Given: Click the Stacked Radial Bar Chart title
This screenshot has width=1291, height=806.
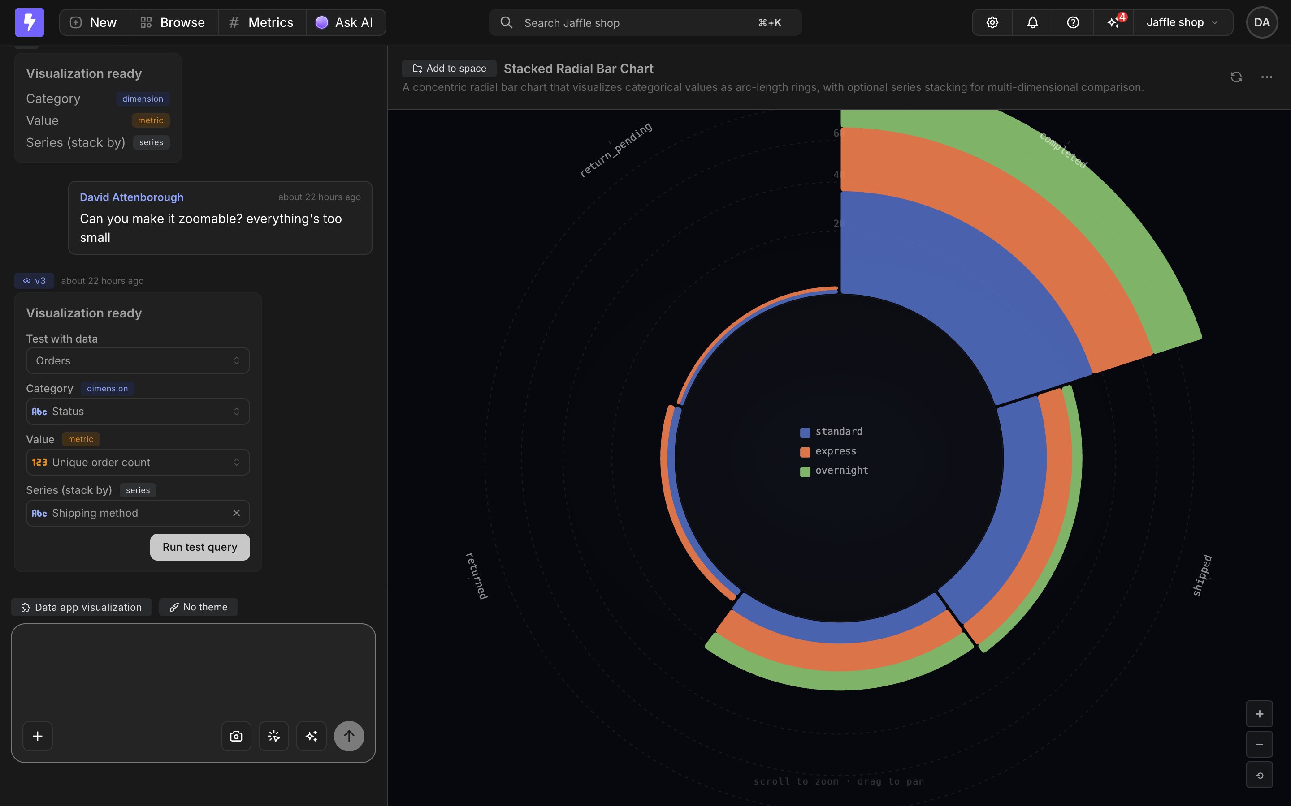Looking at the screenshot, I should pyautogui.click(x=578, y=68).
